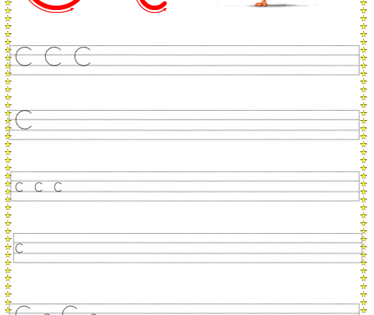Screen dimensions: 374x315
Task: Click second partially visible dotted C in bottom box
Action: 70,310
